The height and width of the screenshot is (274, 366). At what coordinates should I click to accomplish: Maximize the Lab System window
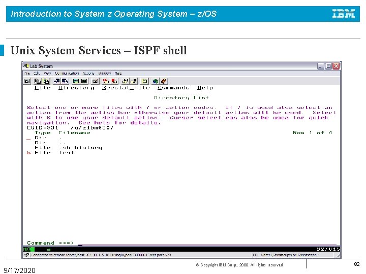(x=328, y=66)
